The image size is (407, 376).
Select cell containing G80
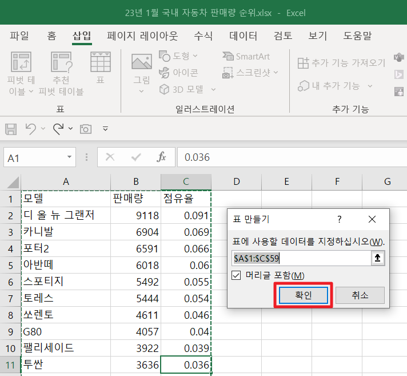(x=66, y=331)
